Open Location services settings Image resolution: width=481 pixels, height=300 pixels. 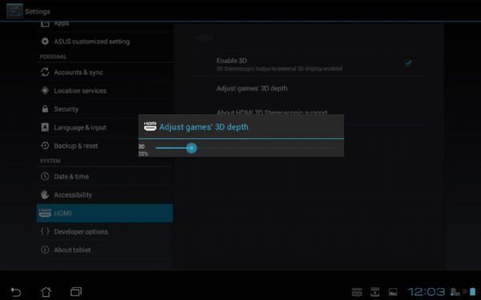coord(104,90)
